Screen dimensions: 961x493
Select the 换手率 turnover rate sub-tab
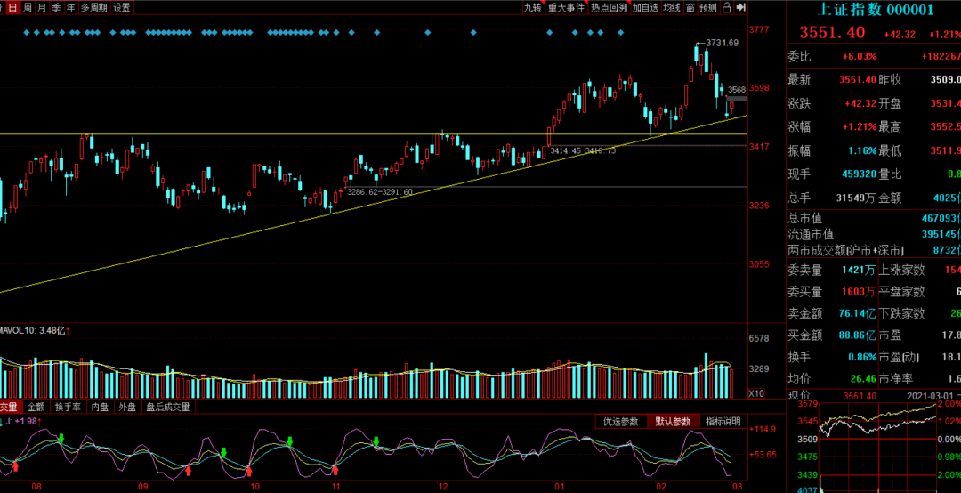68,406
